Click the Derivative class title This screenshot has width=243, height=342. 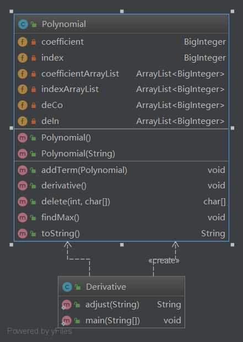(106, 286)
